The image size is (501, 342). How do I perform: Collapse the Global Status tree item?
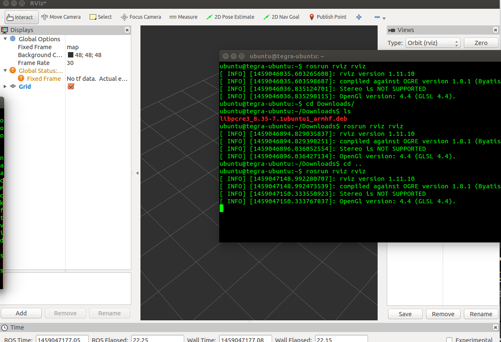5,70
